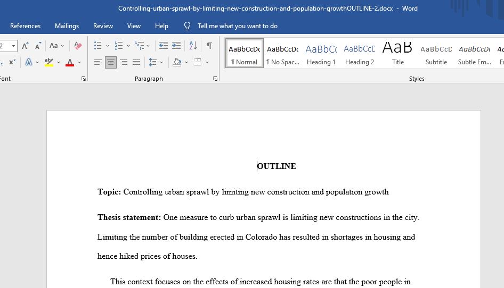Toggle show paragraph marks
The height and width of the screenshot is (288, 504).
click(x=209, y=46)
